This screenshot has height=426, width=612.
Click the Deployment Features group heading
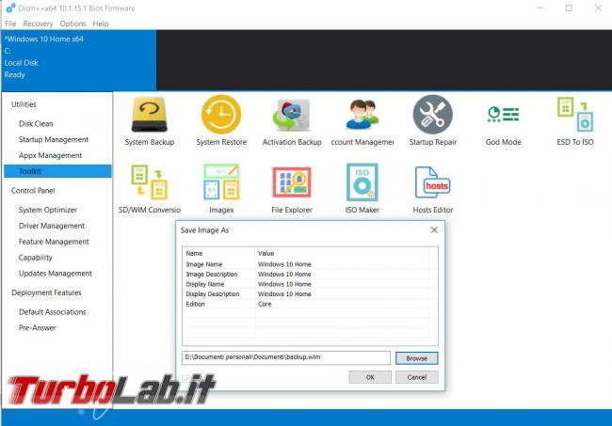pyautogui.click(x=46, y=292)
